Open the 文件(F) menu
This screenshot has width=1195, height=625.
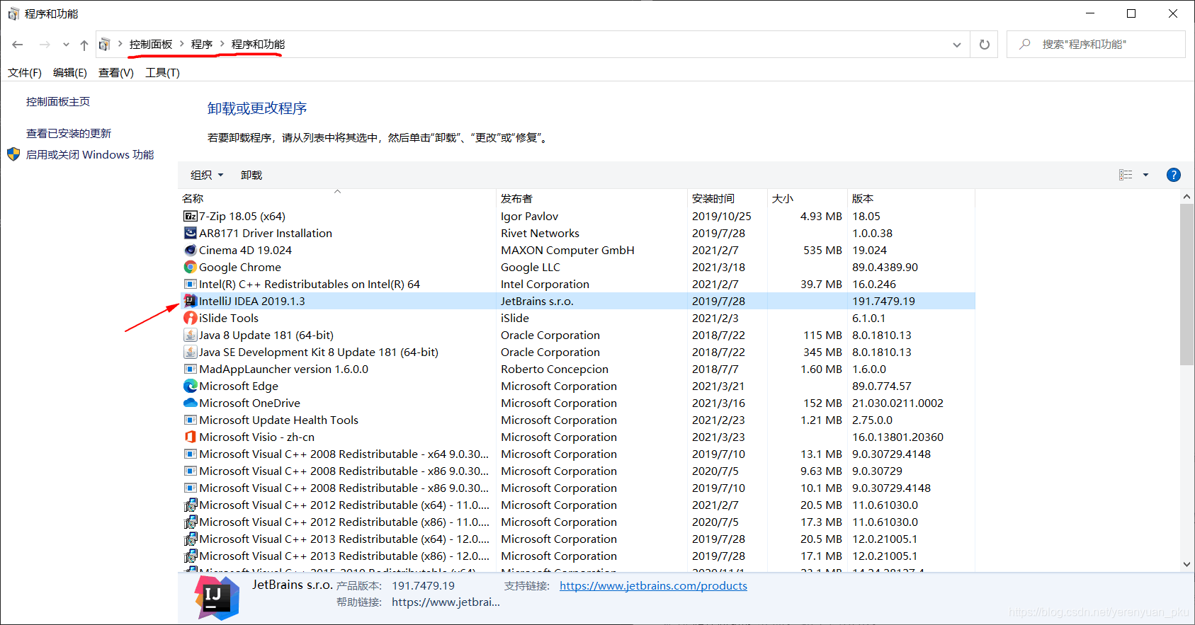[x=25, y=73]
